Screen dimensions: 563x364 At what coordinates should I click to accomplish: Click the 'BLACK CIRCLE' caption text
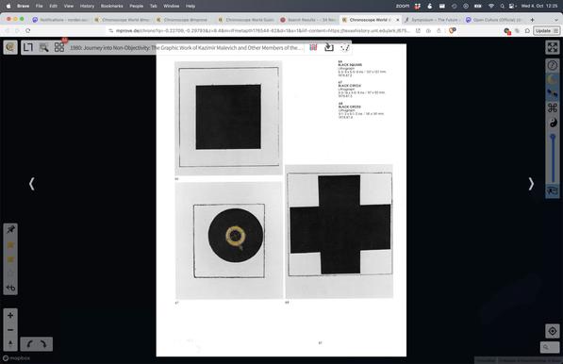349,86
